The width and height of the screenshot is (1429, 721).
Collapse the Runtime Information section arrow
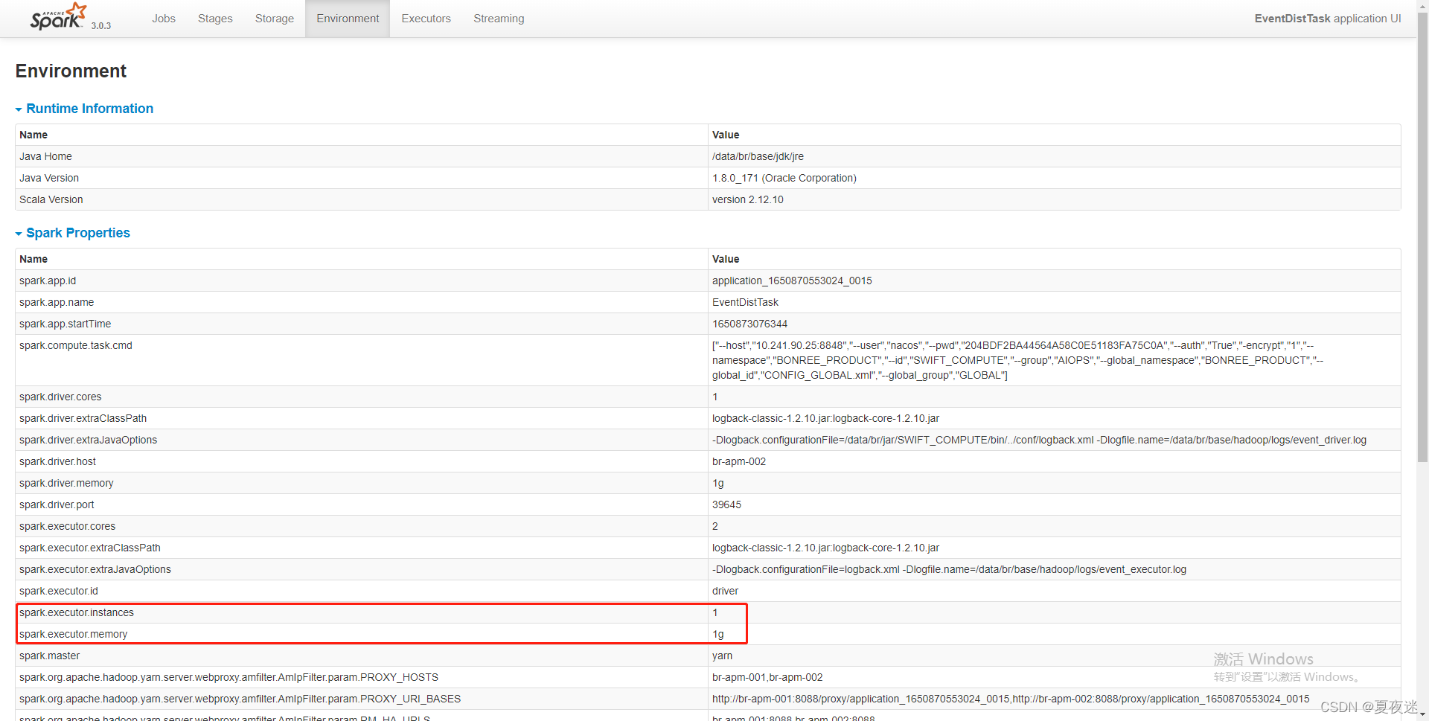click(x=19, y=109)
